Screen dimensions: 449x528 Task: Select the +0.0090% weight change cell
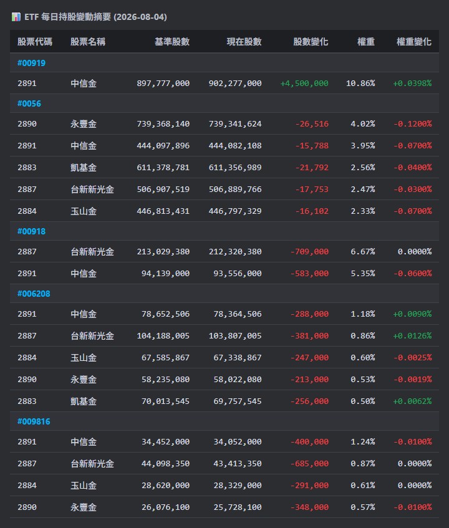412,314
